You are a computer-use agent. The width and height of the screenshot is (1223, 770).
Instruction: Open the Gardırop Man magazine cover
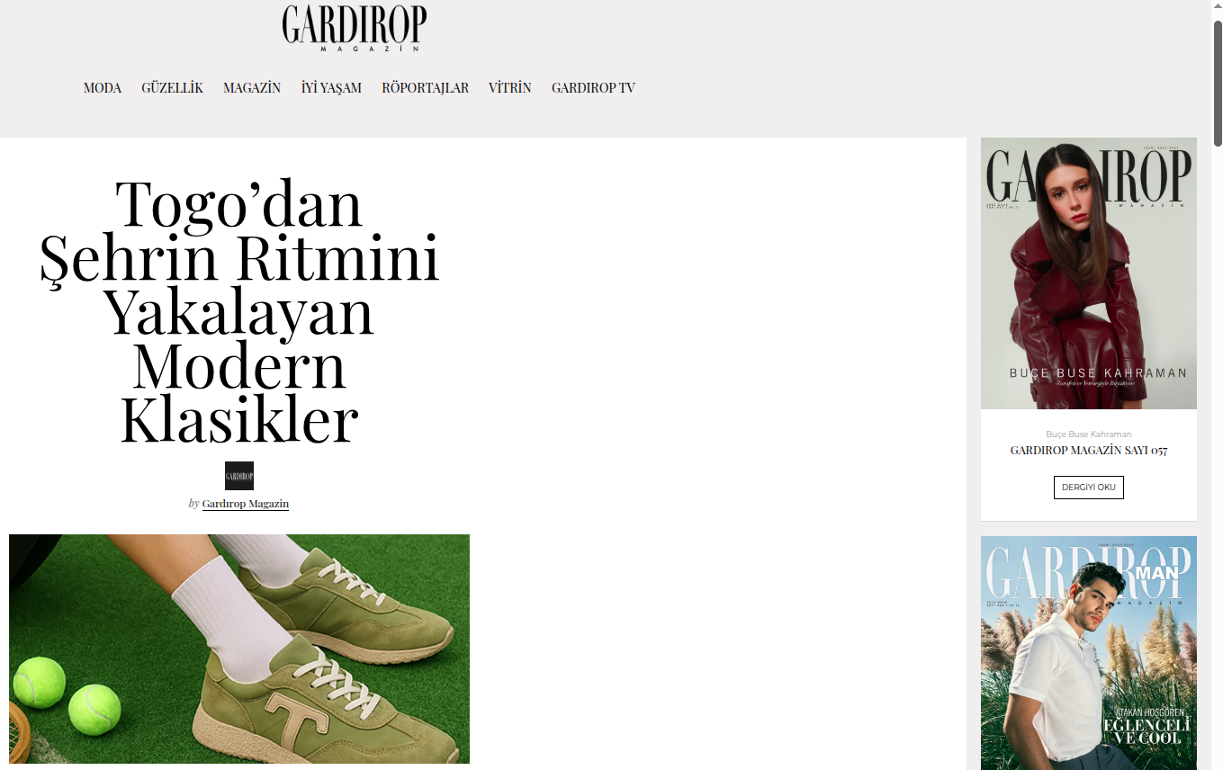[1089, 653]
